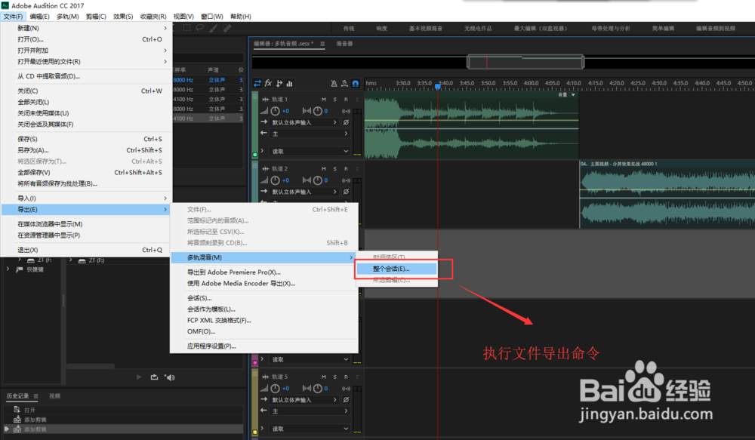Arm track 1 for recording (R)
755x440 pixels.
click(346, 99)
